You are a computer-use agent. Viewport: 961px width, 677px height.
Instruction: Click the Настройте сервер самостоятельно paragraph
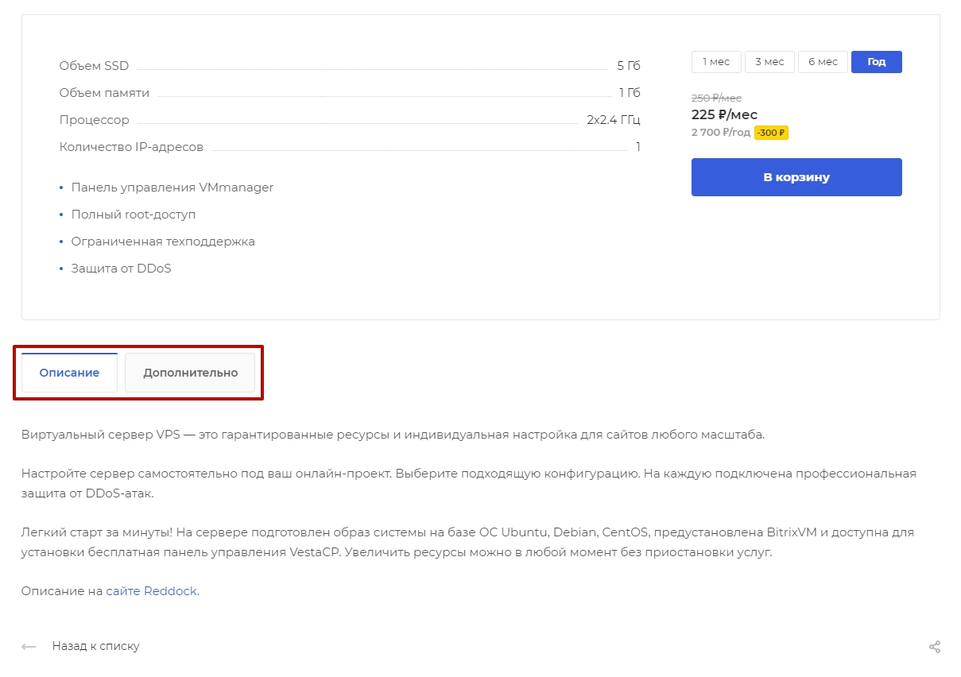pyautogui.click(x=469, y=483)
